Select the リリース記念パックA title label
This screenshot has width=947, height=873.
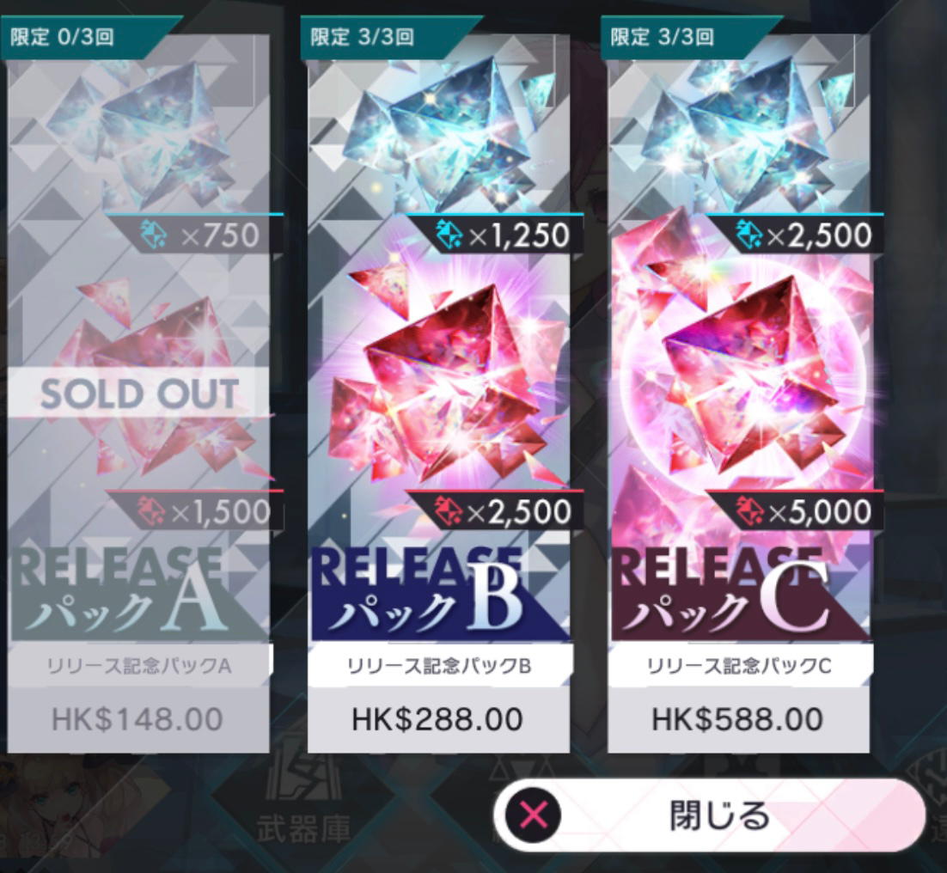pos(139,666)
